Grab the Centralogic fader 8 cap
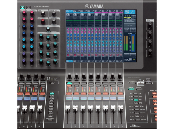 coord(121,108)
